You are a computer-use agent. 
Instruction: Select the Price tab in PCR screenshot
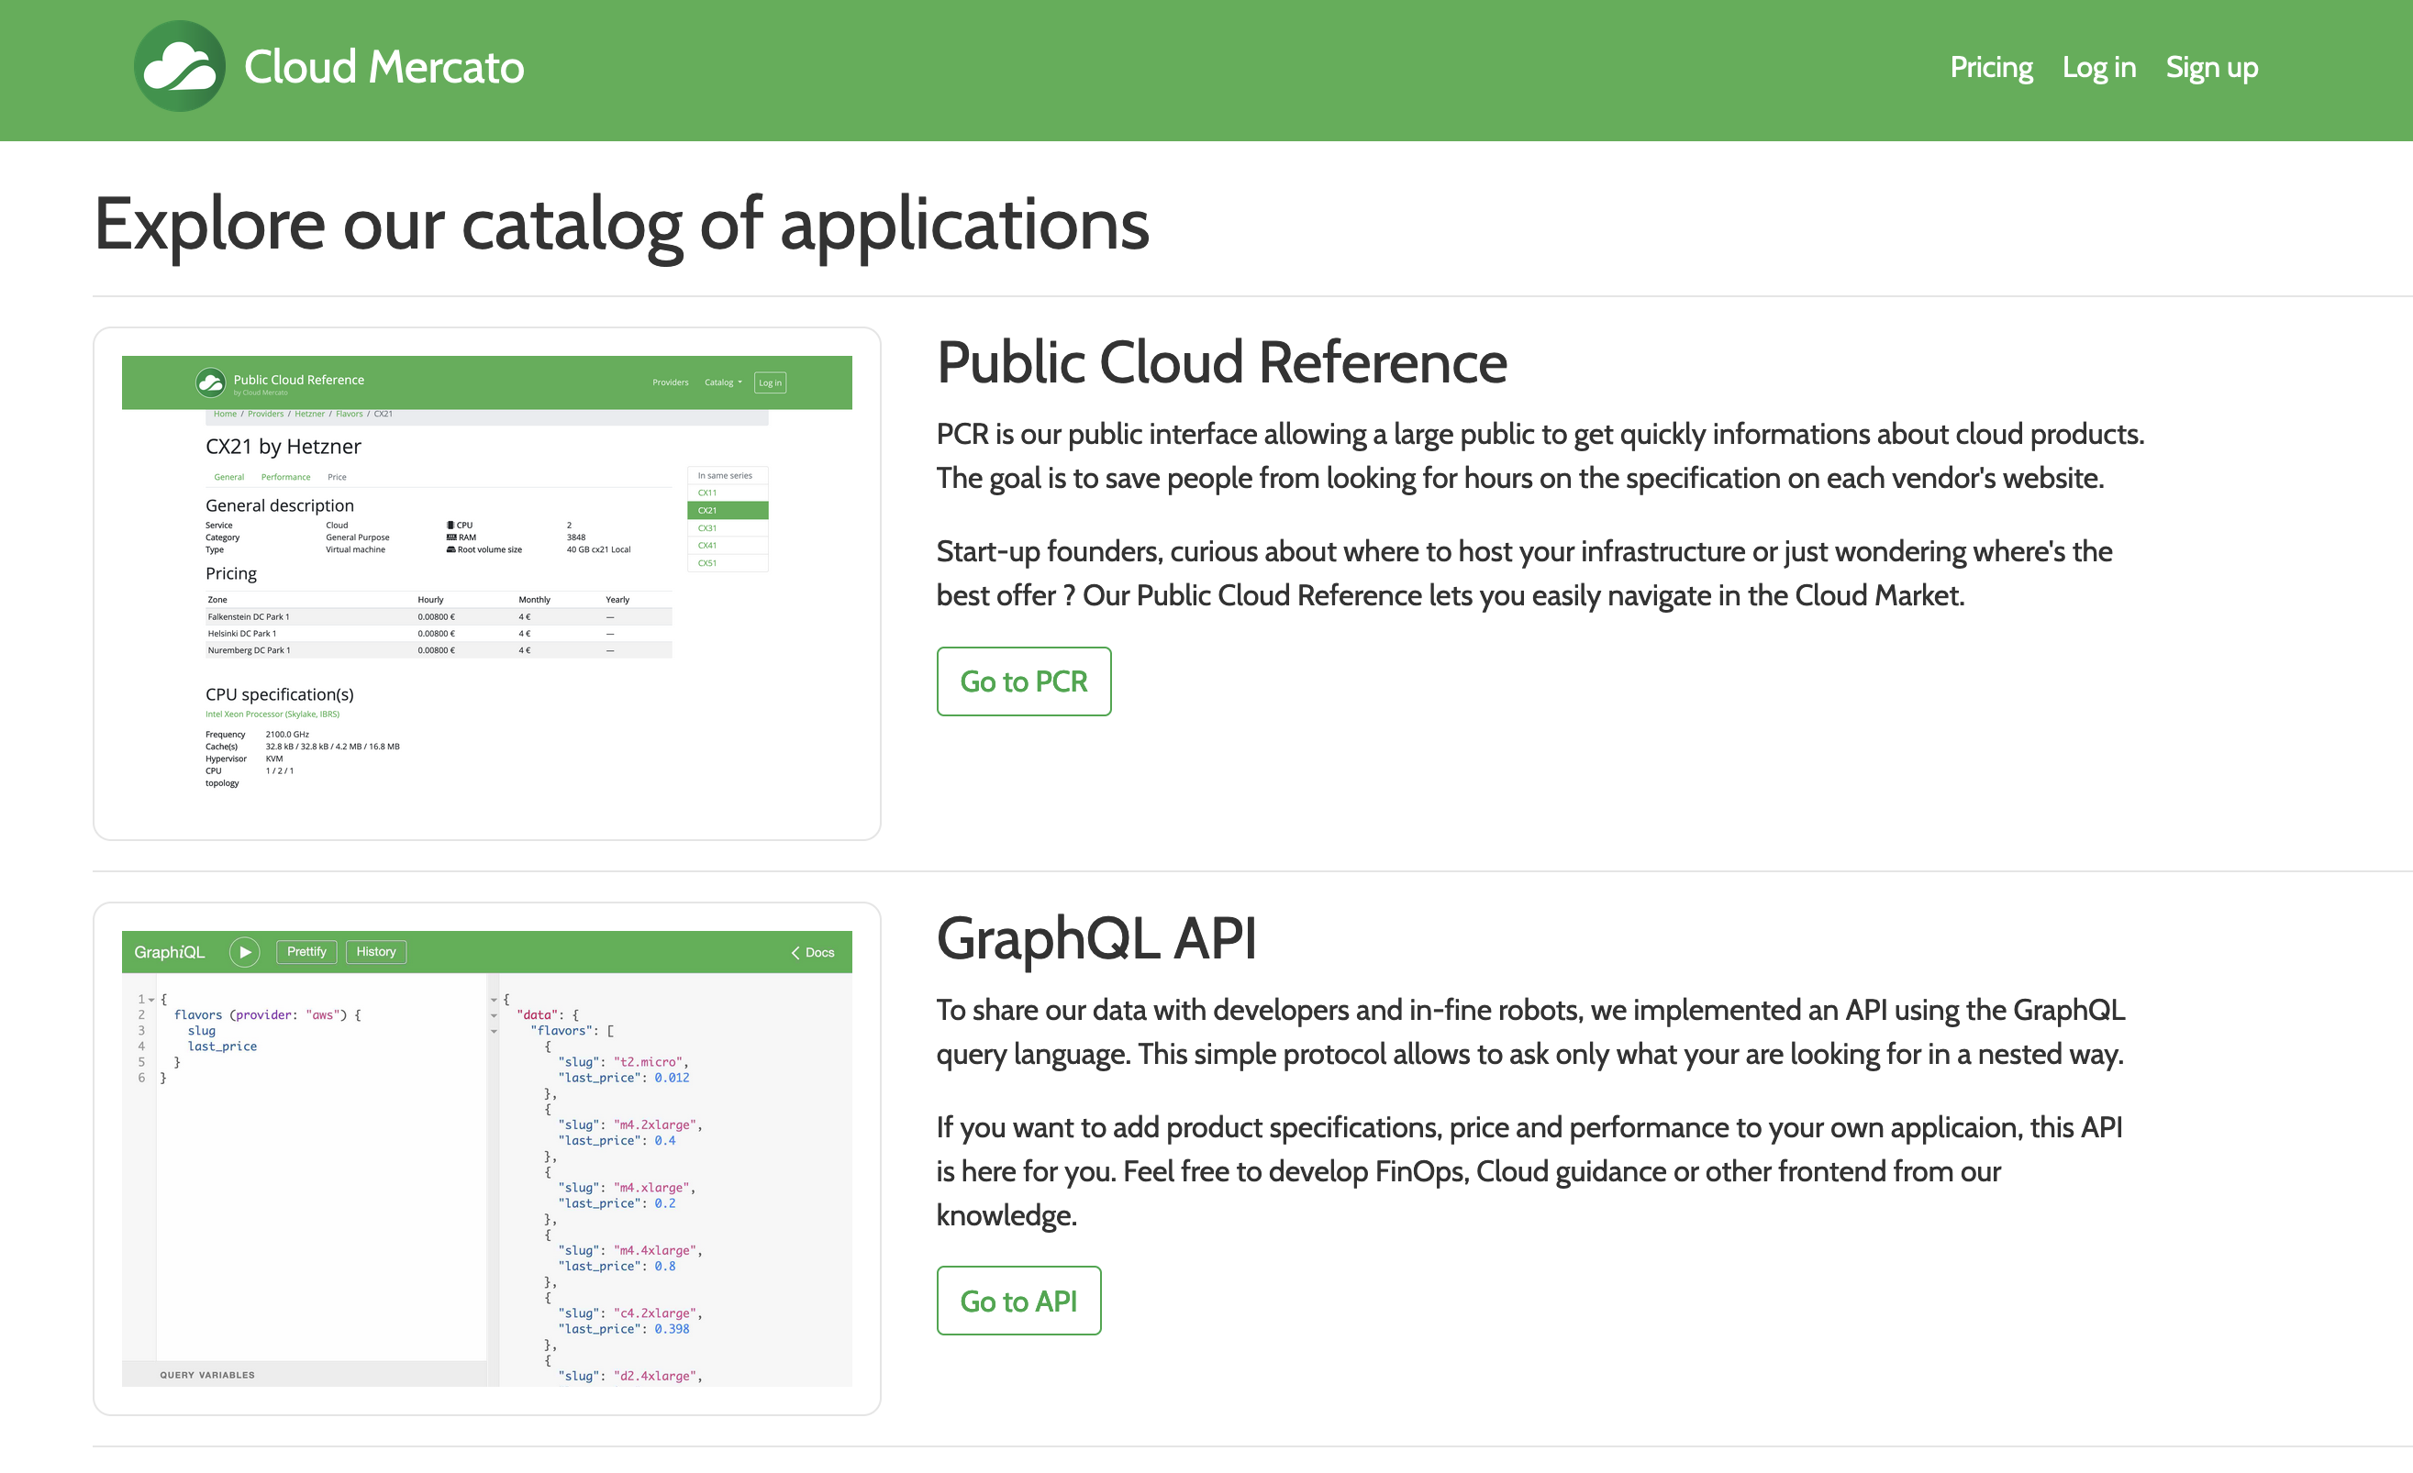click(337, 478)
